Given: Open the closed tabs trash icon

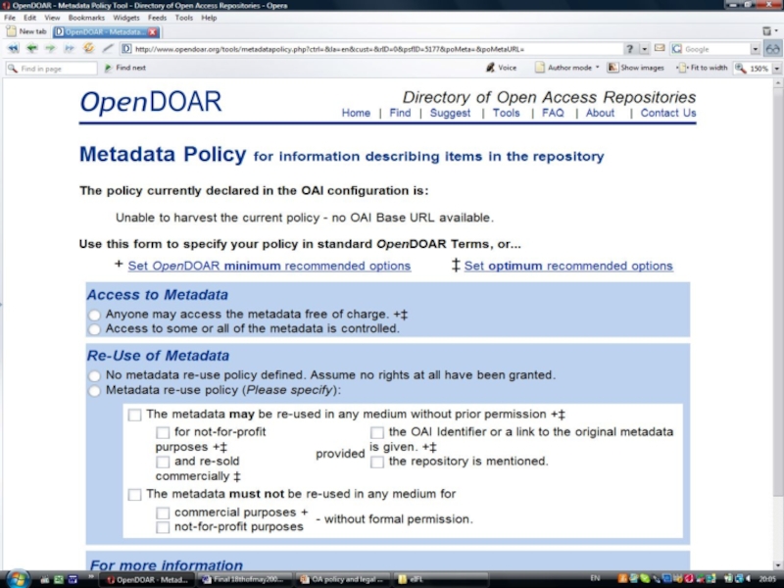Looking at the screenshot, I should 766,31.
